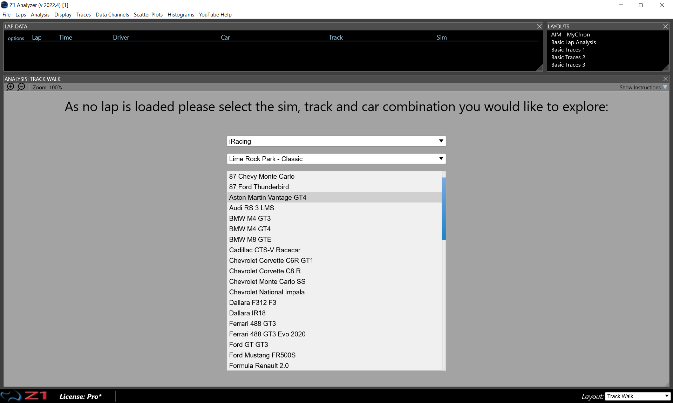
Task: Click the zoom out magnifier icon
Action: 21,87
